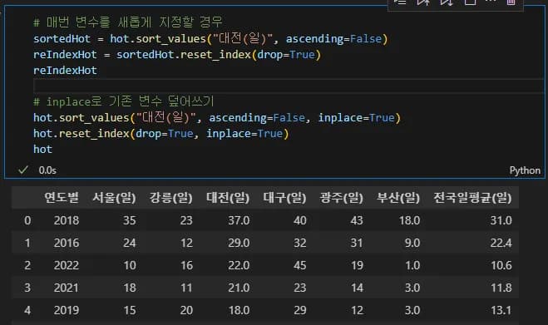Click the 35 value in the 서울(일) column
548x325 pixels.
pos(130,220)
